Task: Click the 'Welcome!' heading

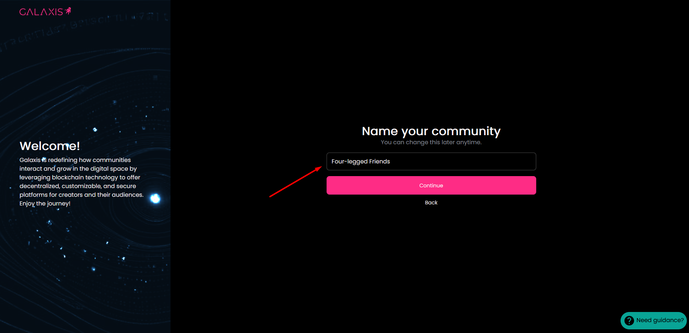Action: tap(50, 146)
